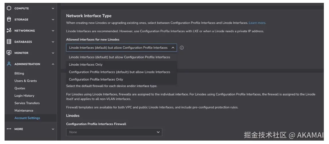Click the Compute hexagon icon
This screenshot has width=329, height=144.
click(x=9, y=8)
